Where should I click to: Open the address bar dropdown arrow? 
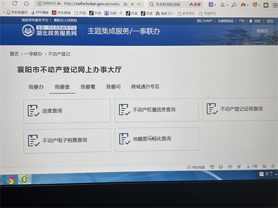139,4
